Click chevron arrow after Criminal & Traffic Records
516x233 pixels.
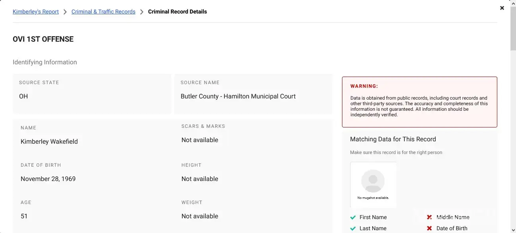pos(142,12)
